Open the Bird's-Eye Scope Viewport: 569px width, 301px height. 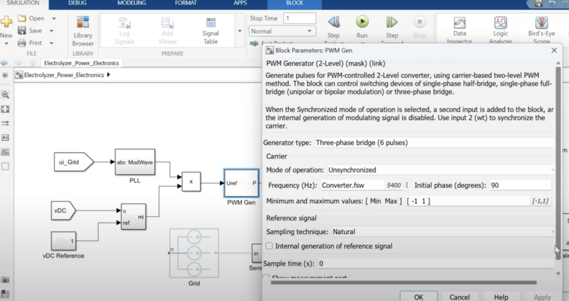pos(541,31)
